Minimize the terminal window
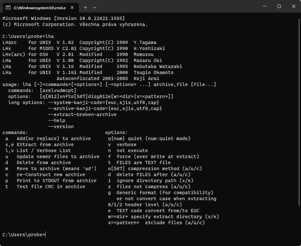The height and width of the screenshot is (246, 301). tap(265, 6)
